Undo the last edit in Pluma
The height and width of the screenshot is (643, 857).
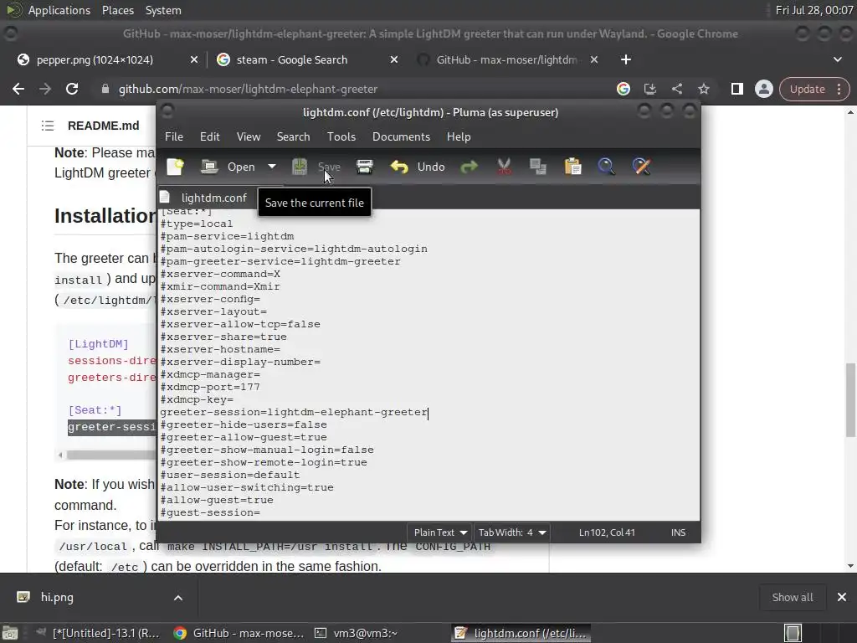(x=418, y=167)
